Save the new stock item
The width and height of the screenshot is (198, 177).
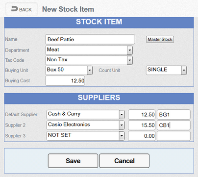tap(73, 161)
